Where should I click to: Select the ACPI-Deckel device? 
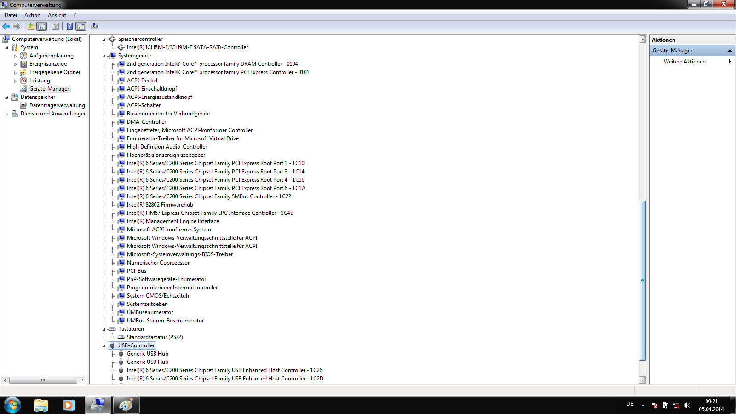[x=142, y=80]
